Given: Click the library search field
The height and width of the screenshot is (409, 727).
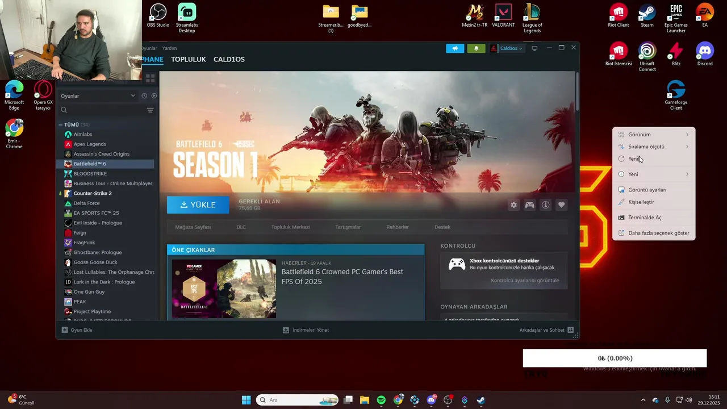Looking at the screenshot, I should pos(101,110).
